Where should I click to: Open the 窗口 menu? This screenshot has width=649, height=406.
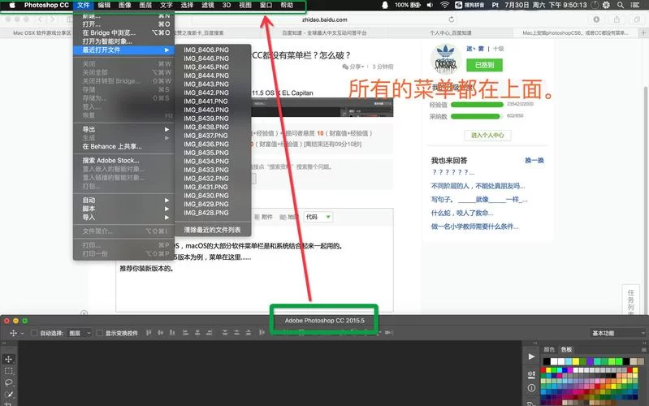tap(266, 5)
